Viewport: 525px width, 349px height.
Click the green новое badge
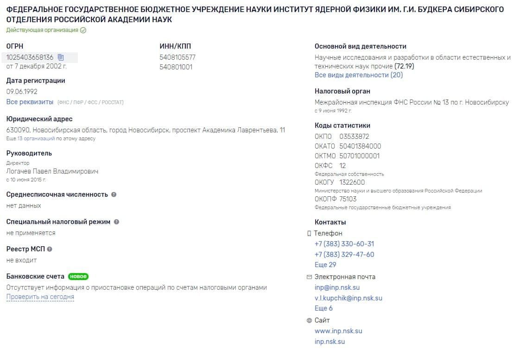click(78, 276)
